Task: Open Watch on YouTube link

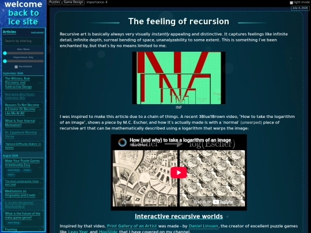Action: click(213, 202)
